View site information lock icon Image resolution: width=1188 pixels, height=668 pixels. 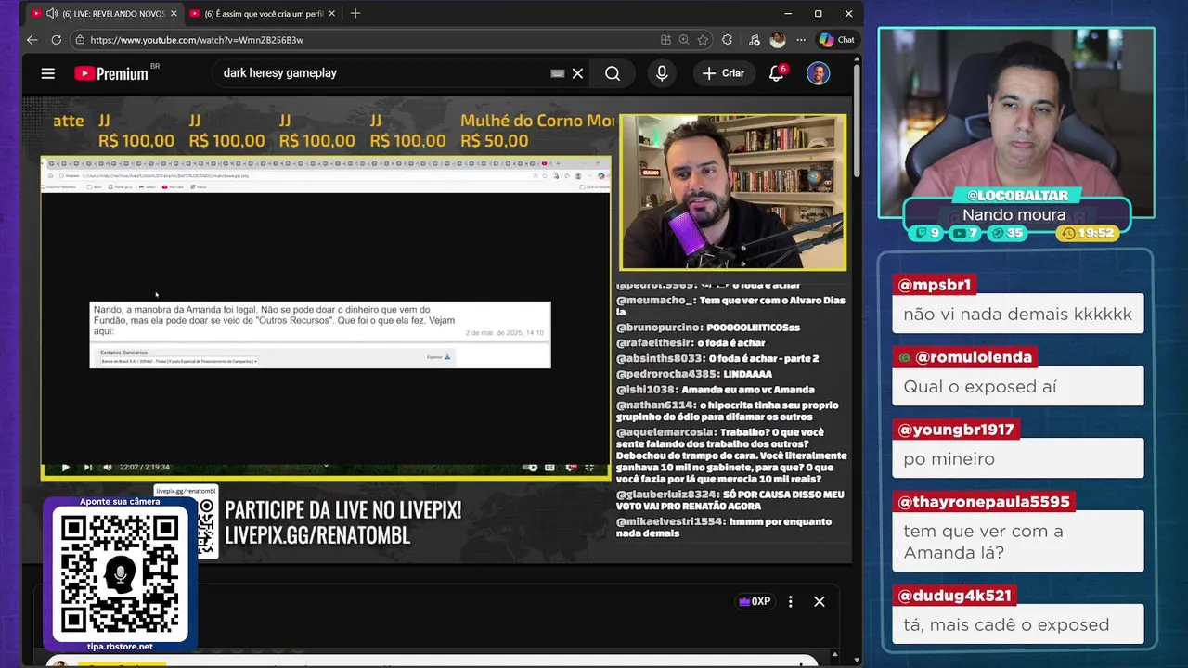pos(81,40)
